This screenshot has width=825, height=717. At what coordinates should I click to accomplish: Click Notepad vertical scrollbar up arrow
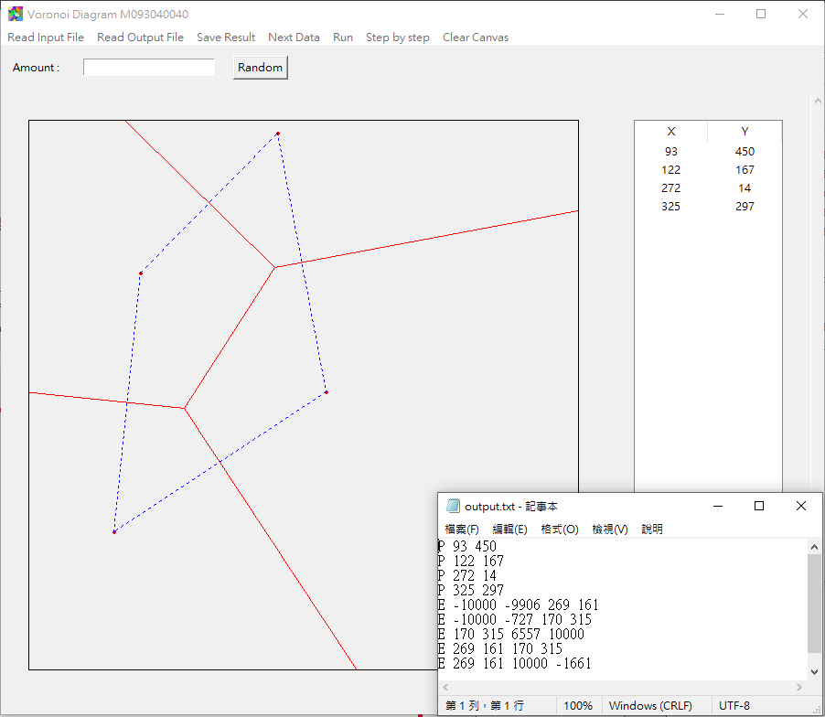pos(814,547)
